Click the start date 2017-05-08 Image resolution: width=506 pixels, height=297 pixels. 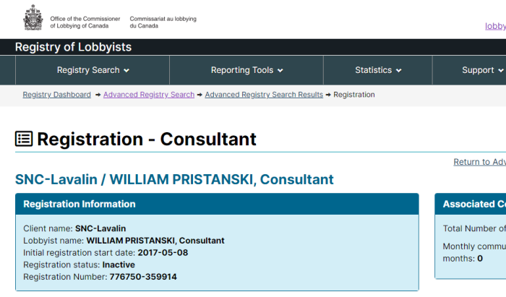click(163, 252)
